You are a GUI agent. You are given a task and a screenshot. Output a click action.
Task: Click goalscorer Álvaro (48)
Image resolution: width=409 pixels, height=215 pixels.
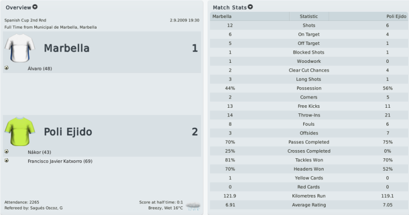tap(40, 68)
